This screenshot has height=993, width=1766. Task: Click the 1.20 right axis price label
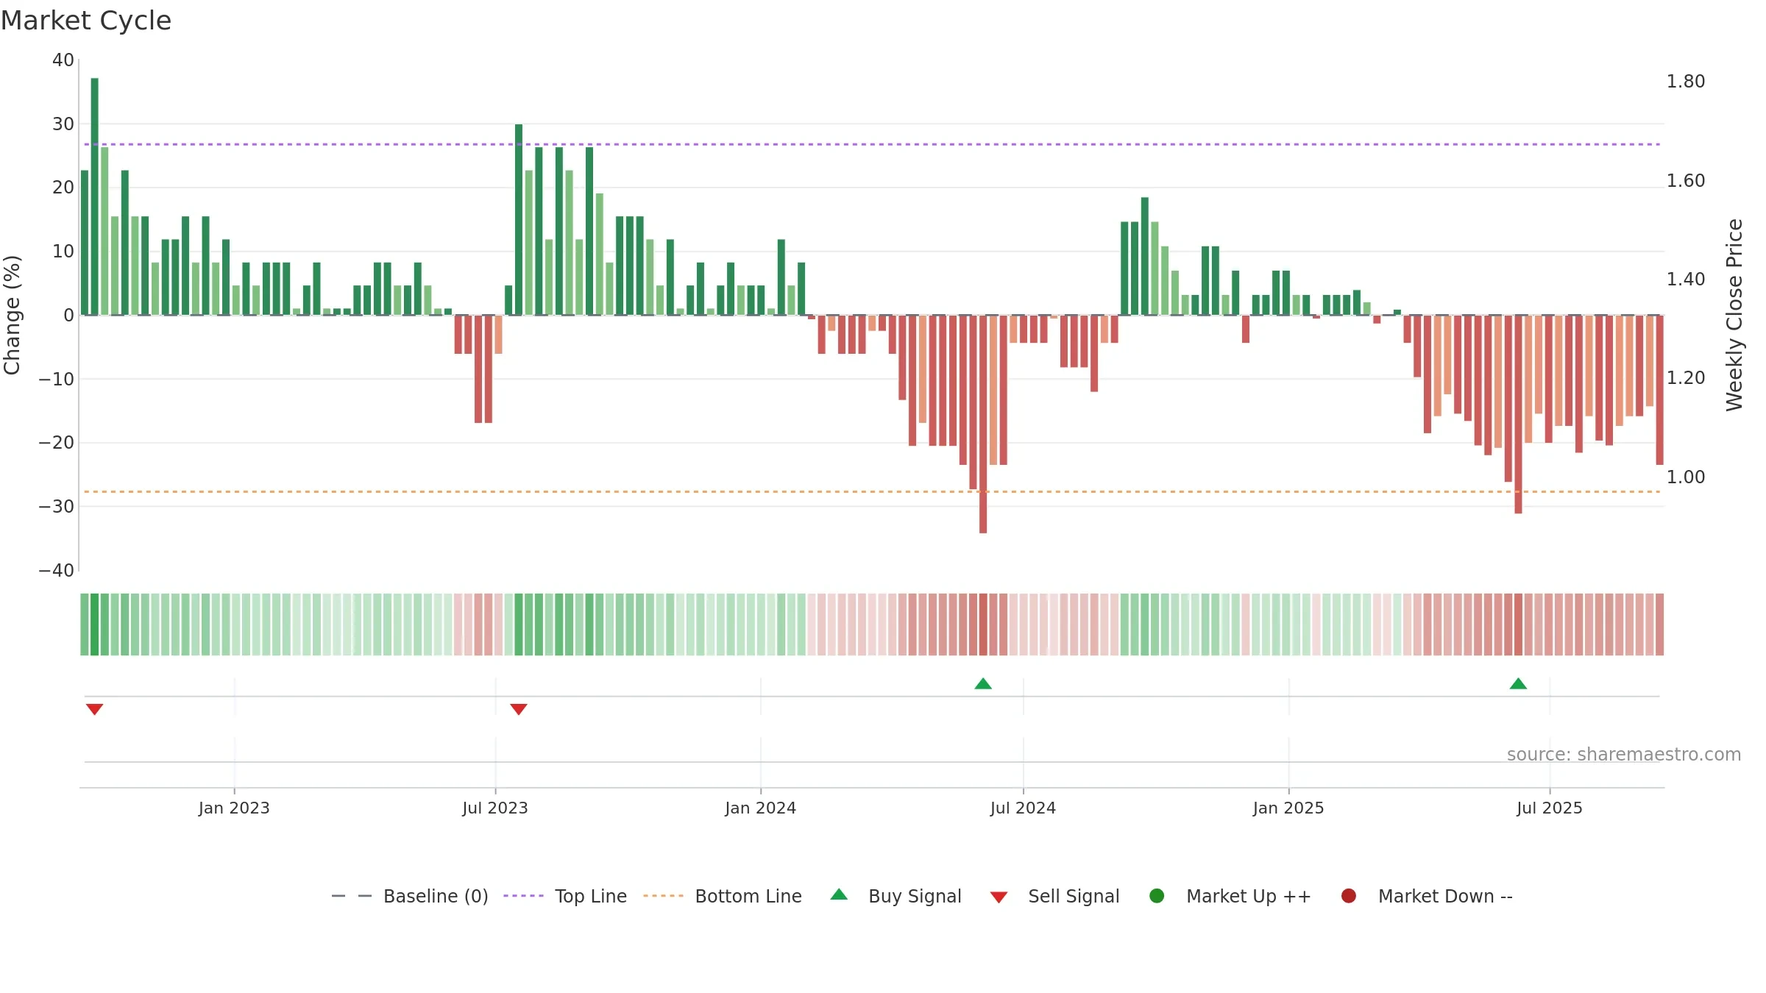[x=1686, y=378]
